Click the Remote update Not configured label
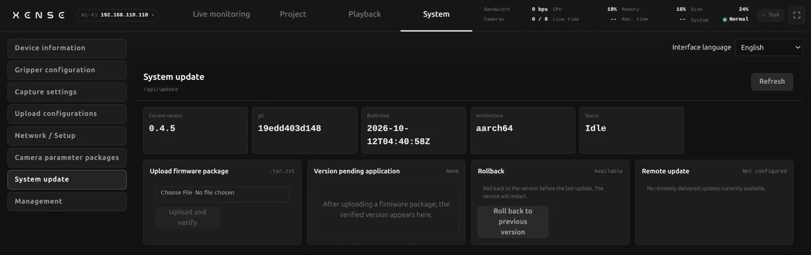The image size is (811, 255). click(x=765, y=171)
